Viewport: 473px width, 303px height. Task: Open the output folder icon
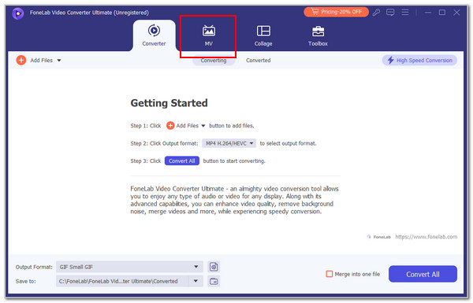214,281
